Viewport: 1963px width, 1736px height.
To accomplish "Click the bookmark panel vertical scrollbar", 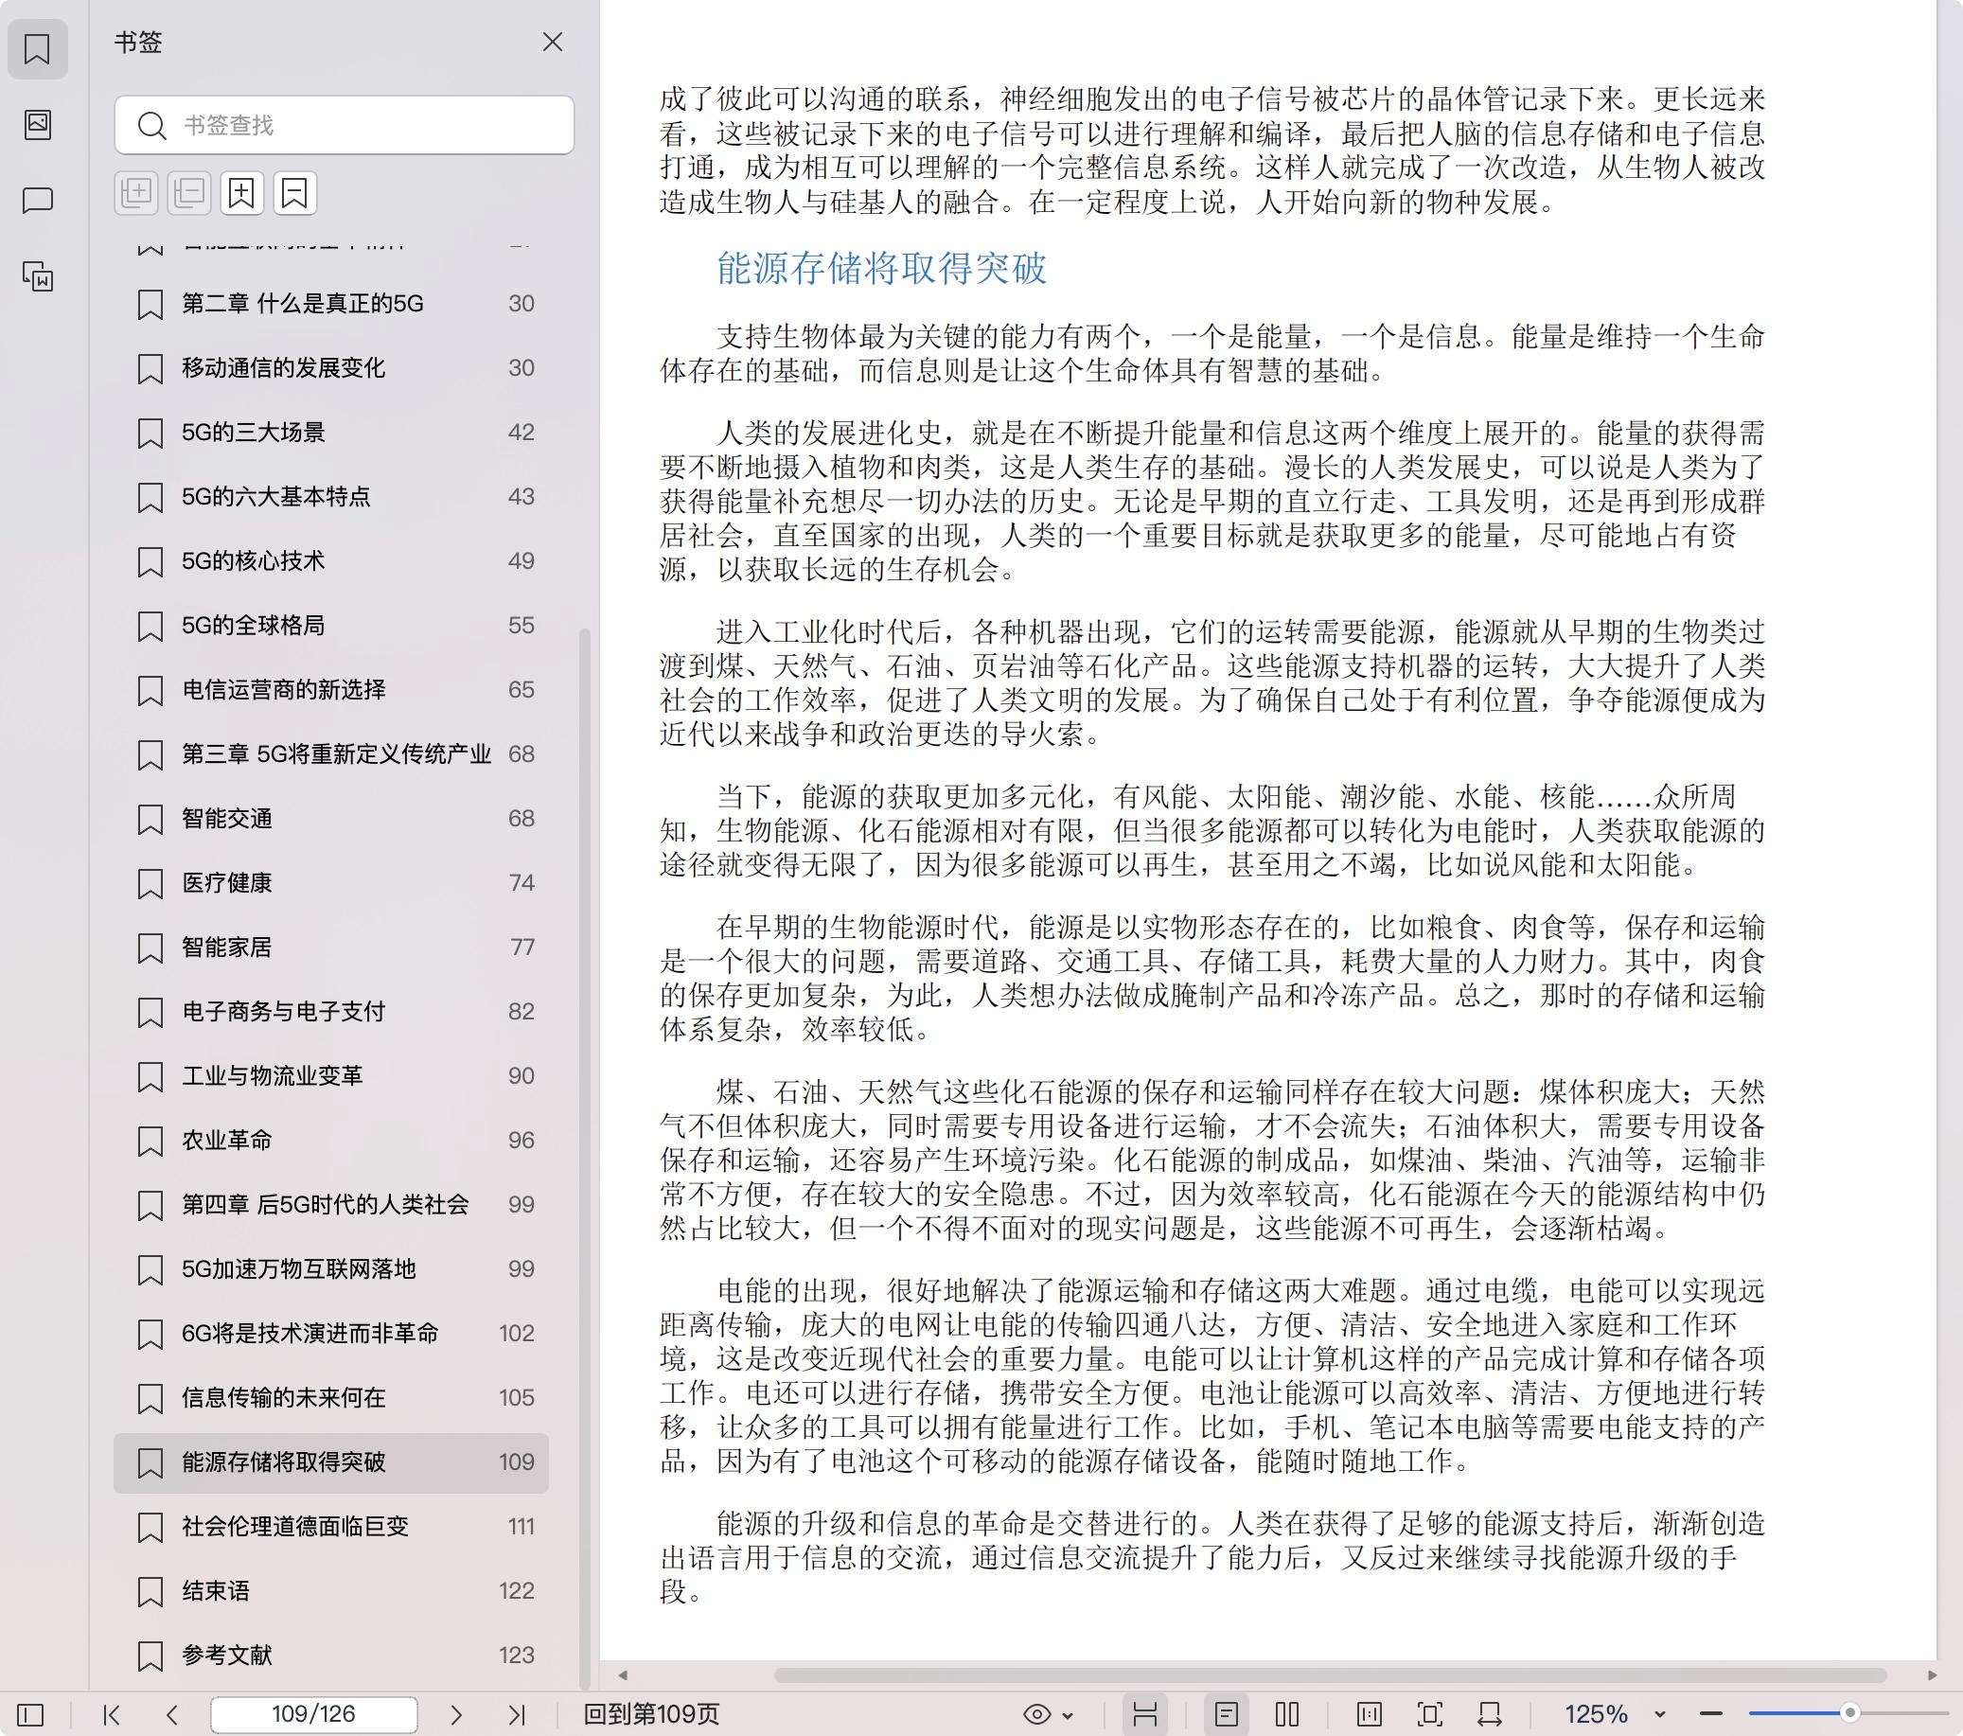I will pyautogui.click(x=584, y=1158).
